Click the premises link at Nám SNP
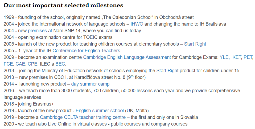 click(x=37, y=31)
